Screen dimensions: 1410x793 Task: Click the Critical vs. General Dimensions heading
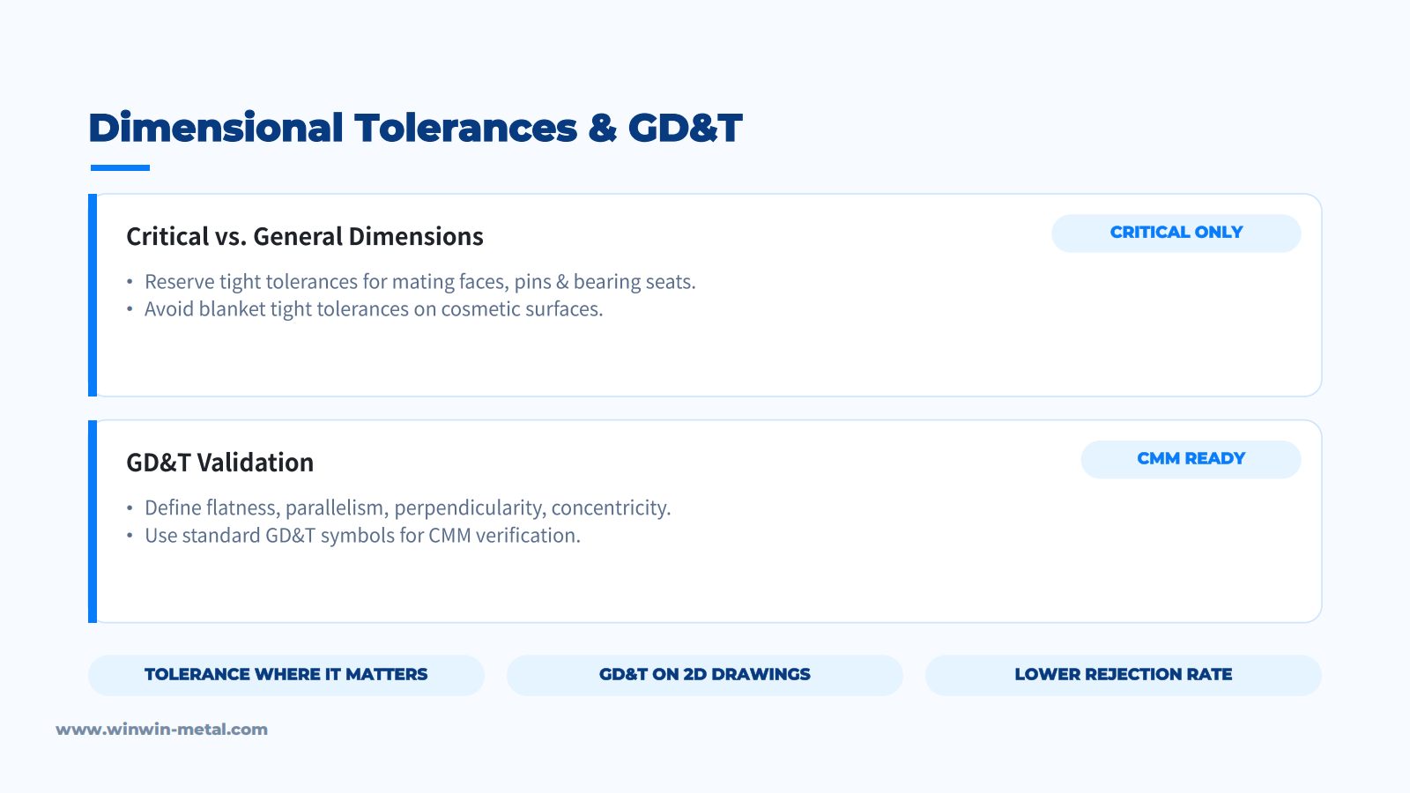(x=305, y=237)
